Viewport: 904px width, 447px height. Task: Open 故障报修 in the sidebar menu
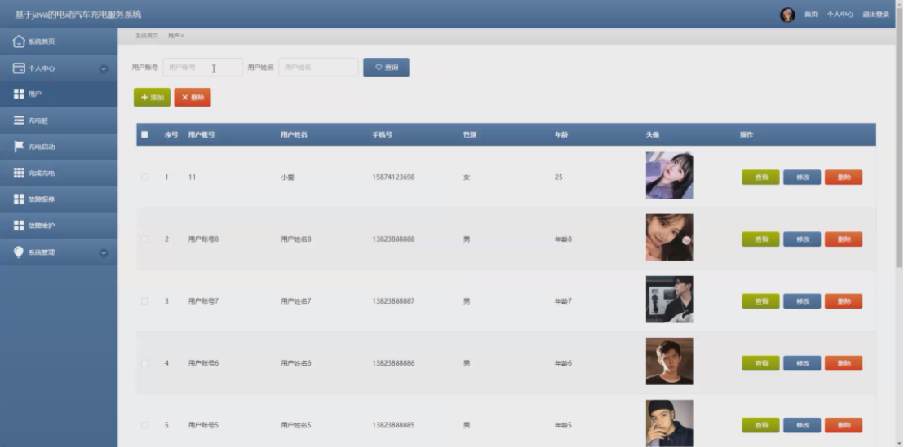coord(59,199)
